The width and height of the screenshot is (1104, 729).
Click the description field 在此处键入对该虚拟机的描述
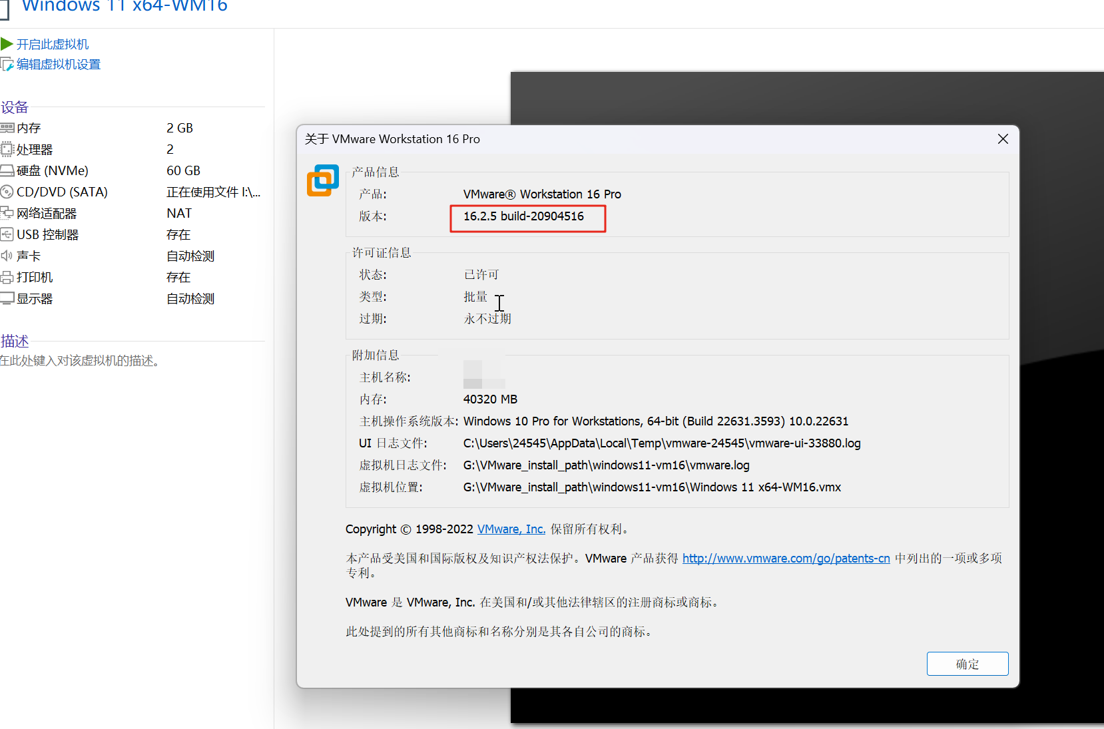coord(81,361)
